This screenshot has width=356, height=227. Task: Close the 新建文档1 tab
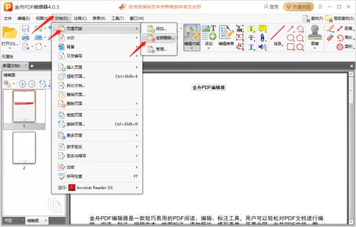click(26, 65)
